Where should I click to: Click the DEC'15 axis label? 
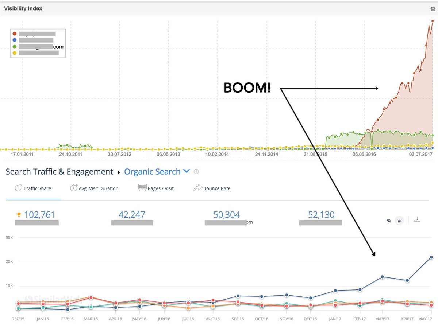coord(18,319)
